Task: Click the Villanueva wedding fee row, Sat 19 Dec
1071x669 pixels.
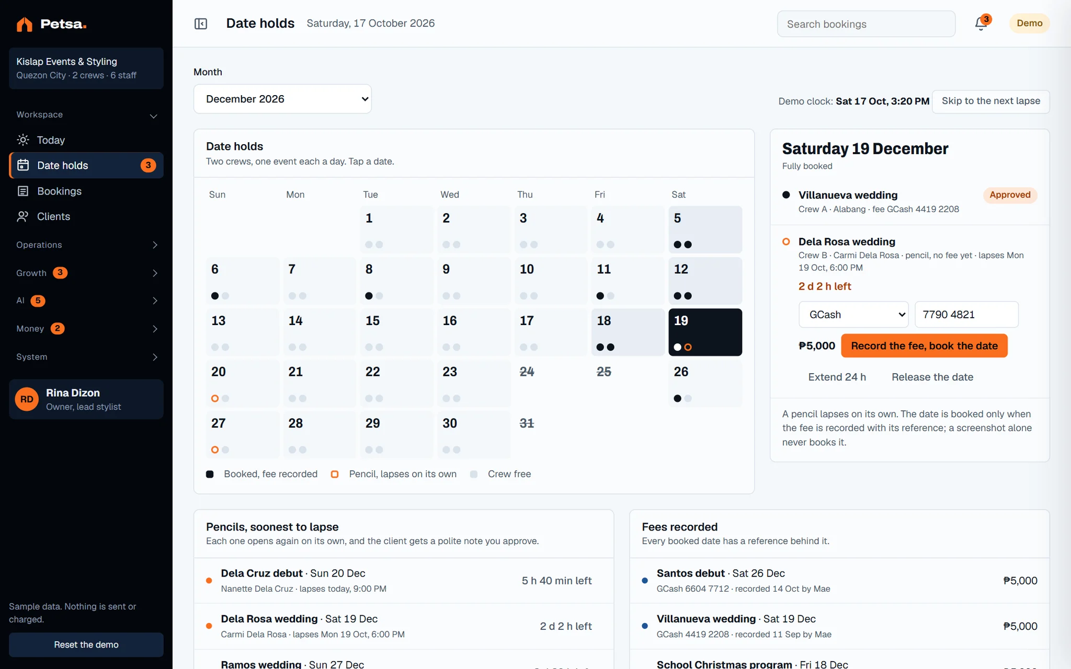Action: pos(839,626)
